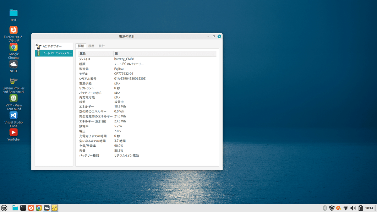Open file manager from the taskbar

point(15,208)
